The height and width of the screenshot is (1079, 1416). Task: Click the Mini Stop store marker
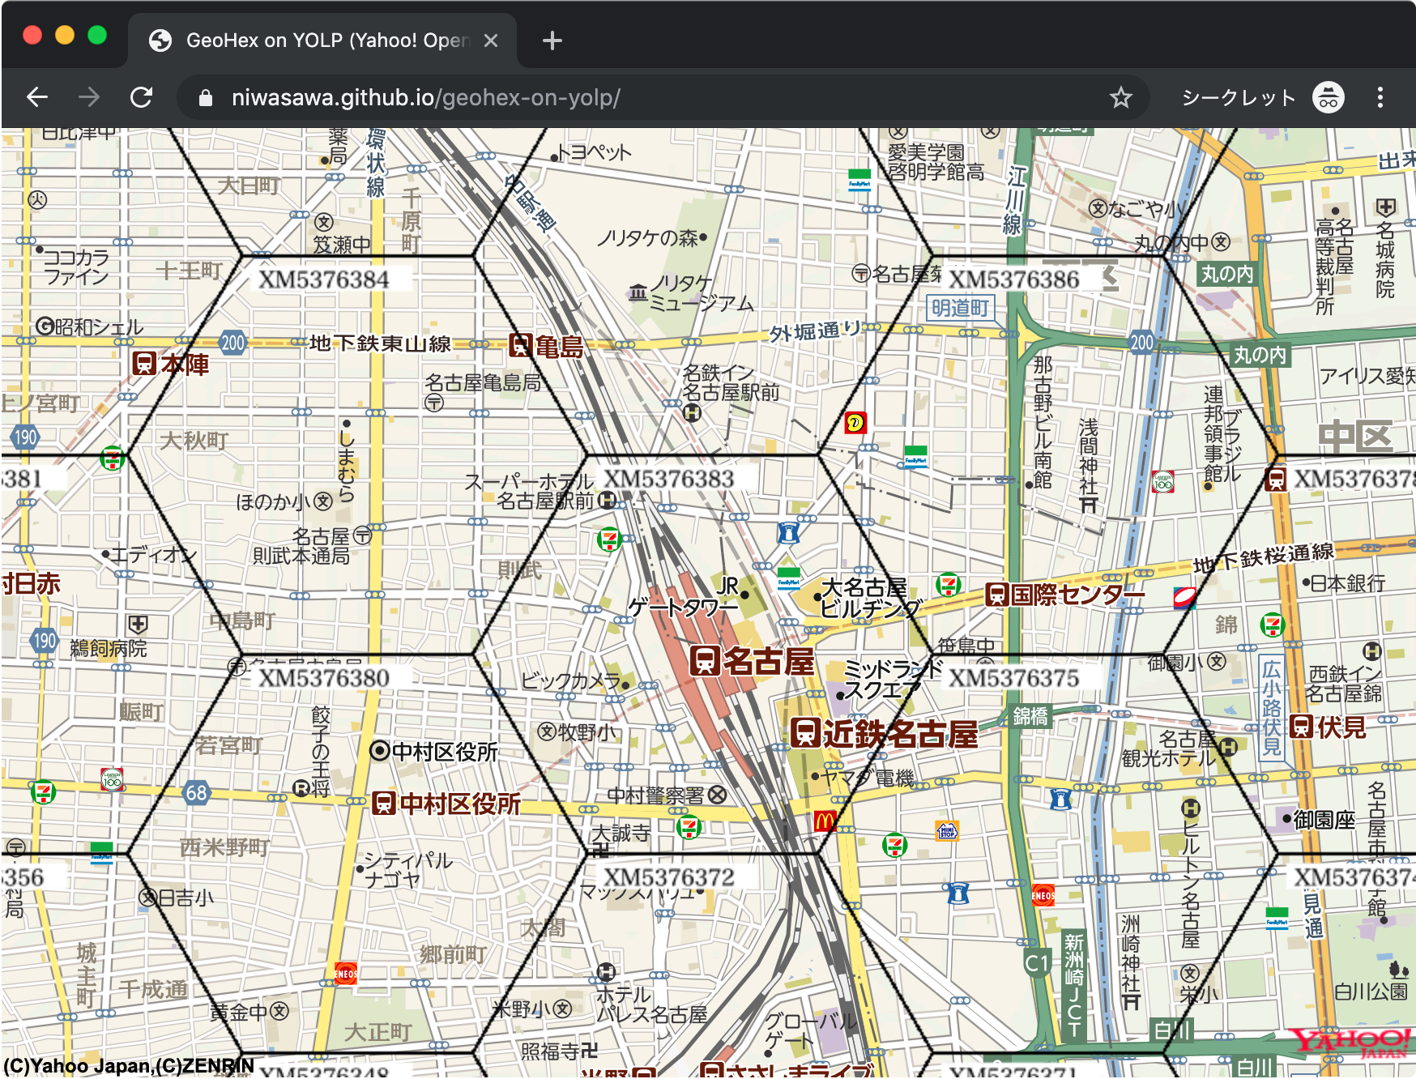pos(947,831)
